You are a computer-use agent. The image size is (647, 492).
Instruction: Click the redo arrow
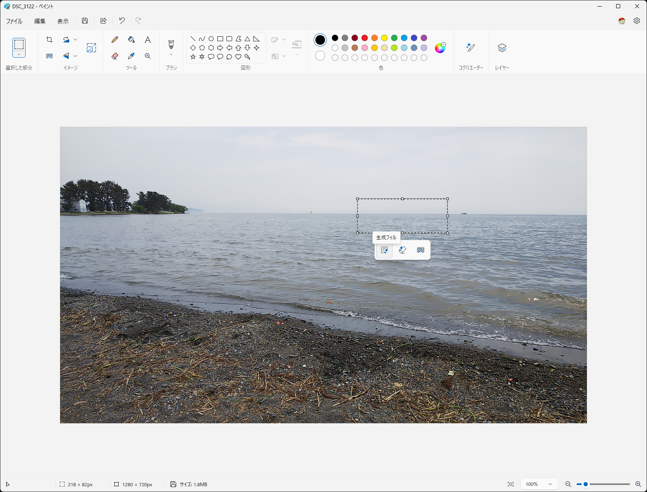(138, 21)
